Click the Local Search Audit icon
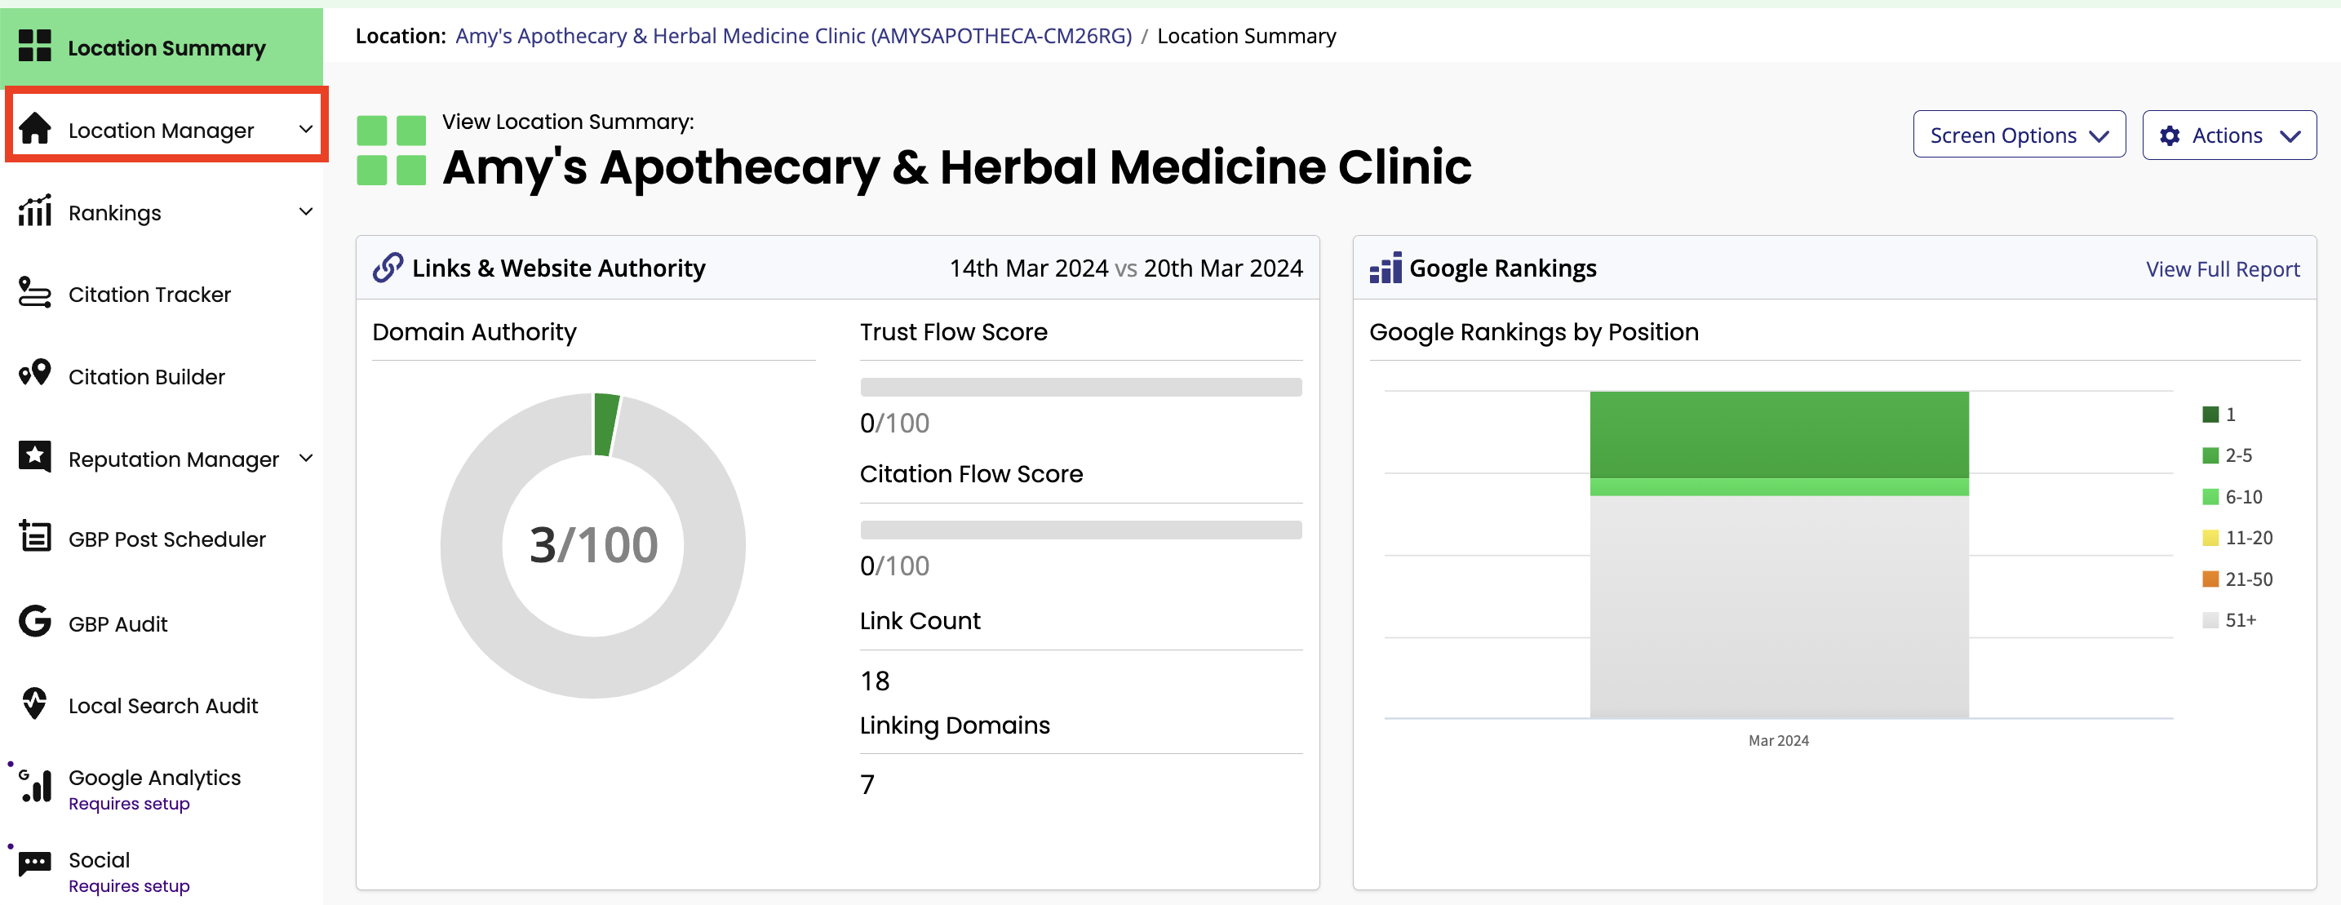Image resolution: width=2341 pixels, height=905 pixels. coord(34,703)
